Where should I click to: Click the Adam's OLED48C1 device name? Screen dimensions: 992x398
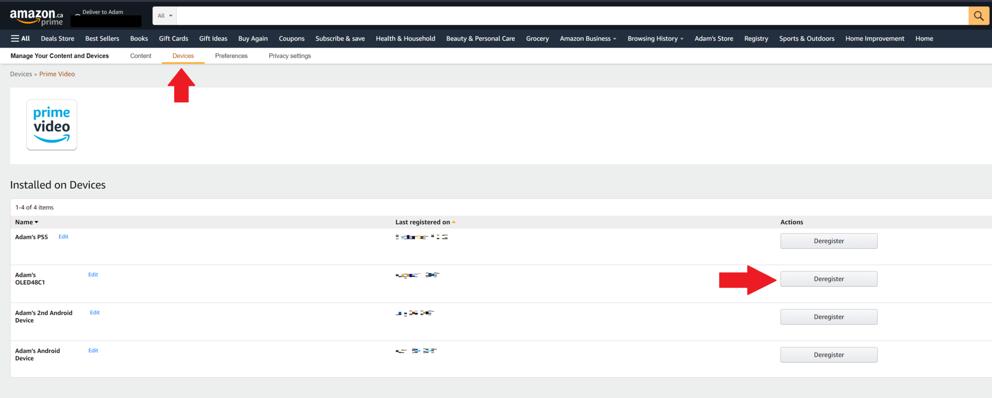click(30, 279)
